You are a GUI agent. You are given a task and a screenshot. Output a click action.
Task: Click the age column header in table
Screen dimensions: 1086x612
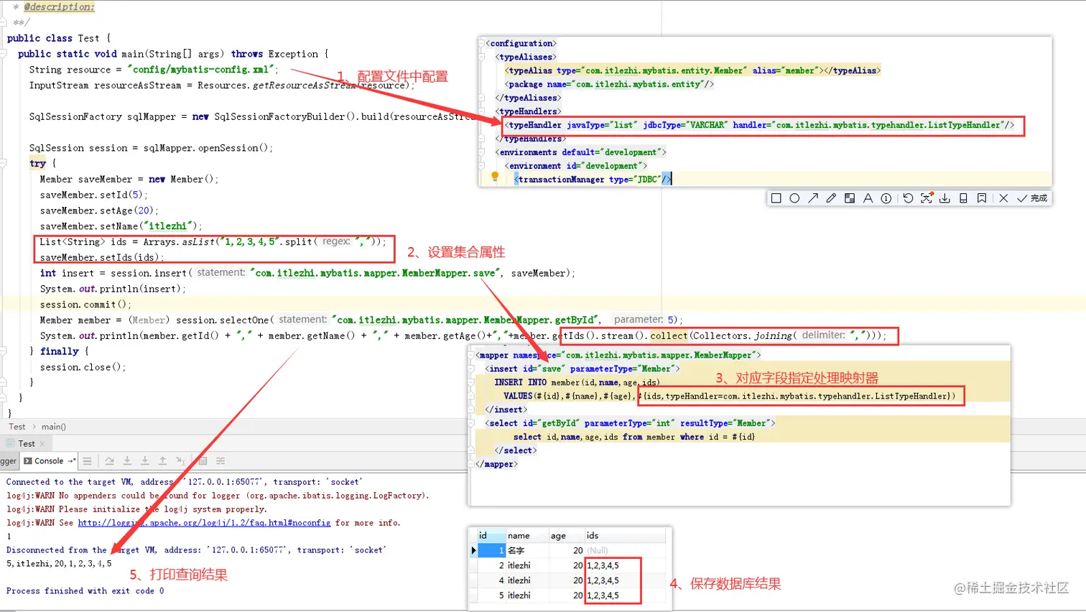pyautogui.click(x=566, y=536)
